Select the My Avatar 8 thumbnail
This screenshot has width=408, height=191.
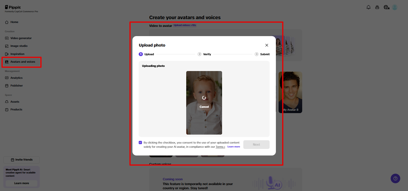point(290,92)
